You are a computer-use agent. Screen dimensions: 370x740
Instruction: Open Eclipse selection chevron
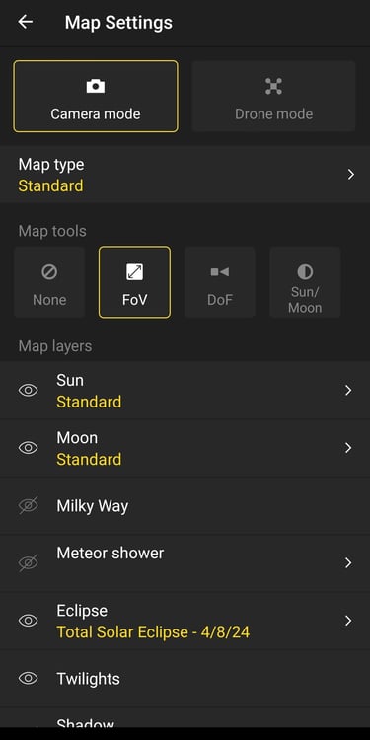pos(348,621)
